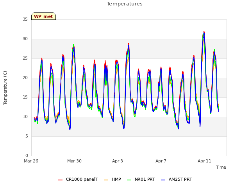Toggle the NR01 PRT legend entry

(141, 179)
